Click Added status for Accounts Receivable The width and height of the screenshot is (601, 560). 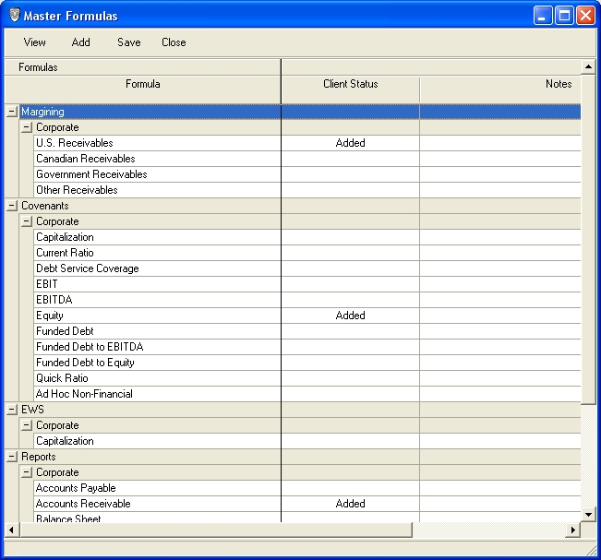[x=350, y=504]
